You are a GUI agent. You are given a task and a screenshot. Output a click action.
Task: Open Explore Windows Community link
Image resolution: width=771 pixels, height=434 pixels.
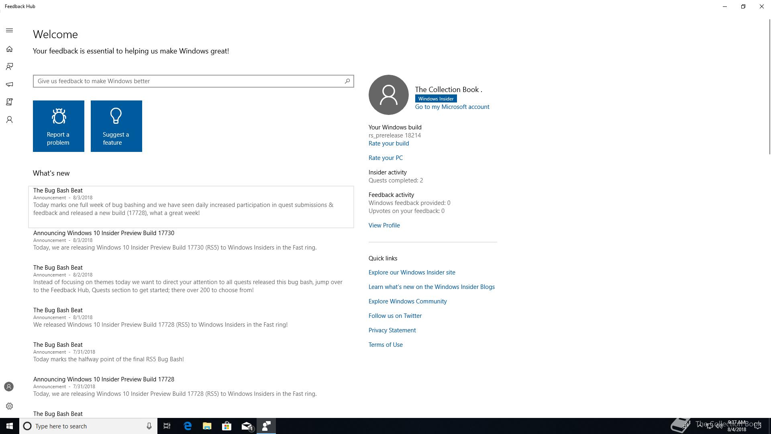tap(408, 301)
